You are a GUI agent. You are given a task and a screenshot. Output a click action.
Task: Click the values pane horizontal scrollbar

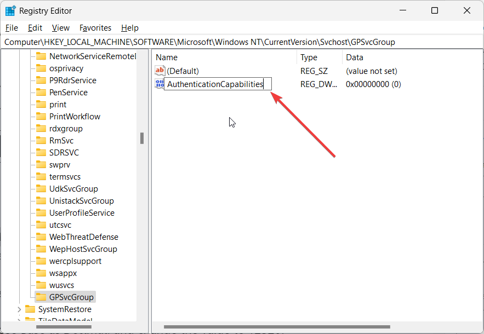(277, 326)
